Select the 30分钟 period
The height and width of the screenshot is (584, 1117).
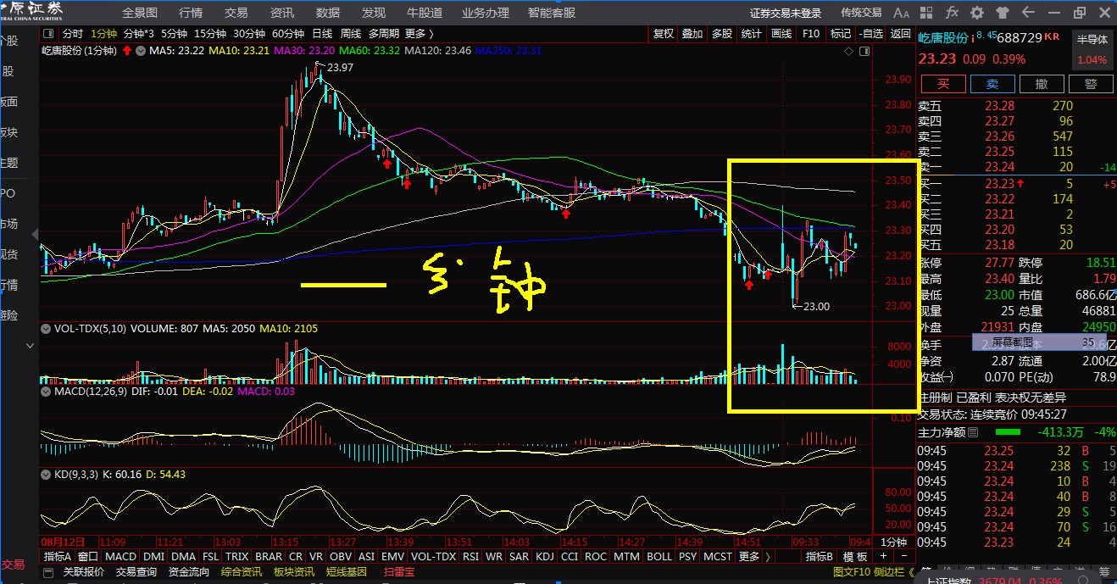249,34
